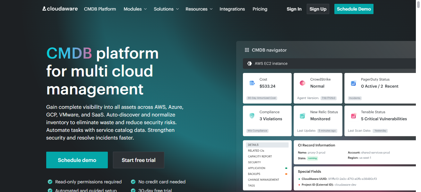Go to the Pricing page
The image size is (421, 192).
260,9
